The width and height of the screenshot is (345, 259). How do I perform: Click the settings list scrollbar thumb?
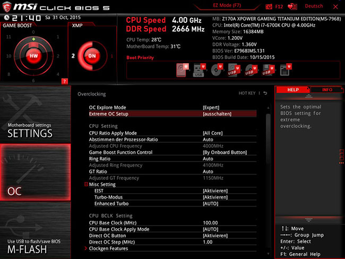pyautogui.click(x=268, y=139)
